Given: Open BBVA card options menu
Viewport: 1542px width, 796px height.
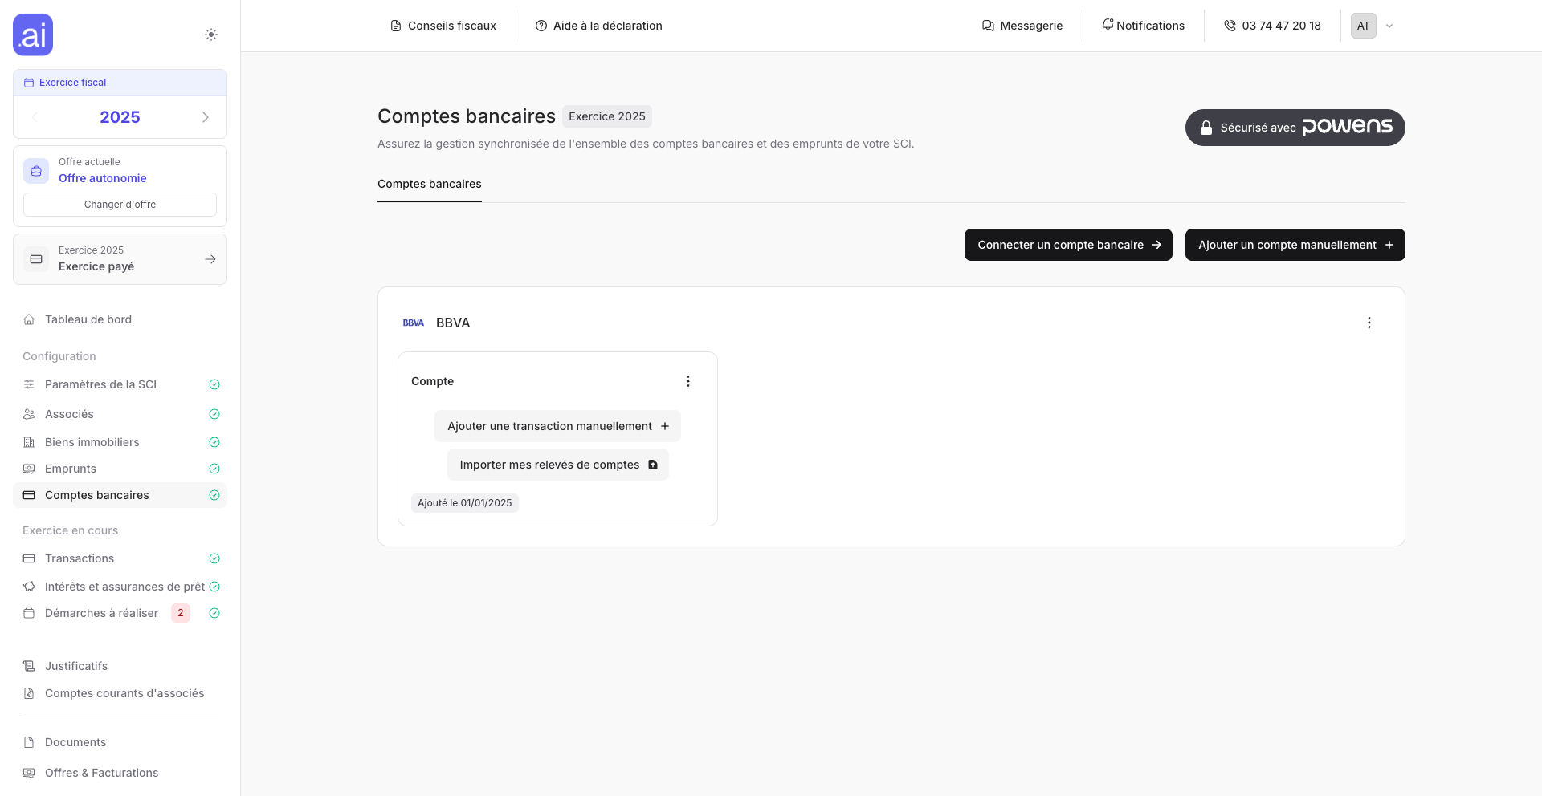Looking at the screenshot, I should (1369, 323).
